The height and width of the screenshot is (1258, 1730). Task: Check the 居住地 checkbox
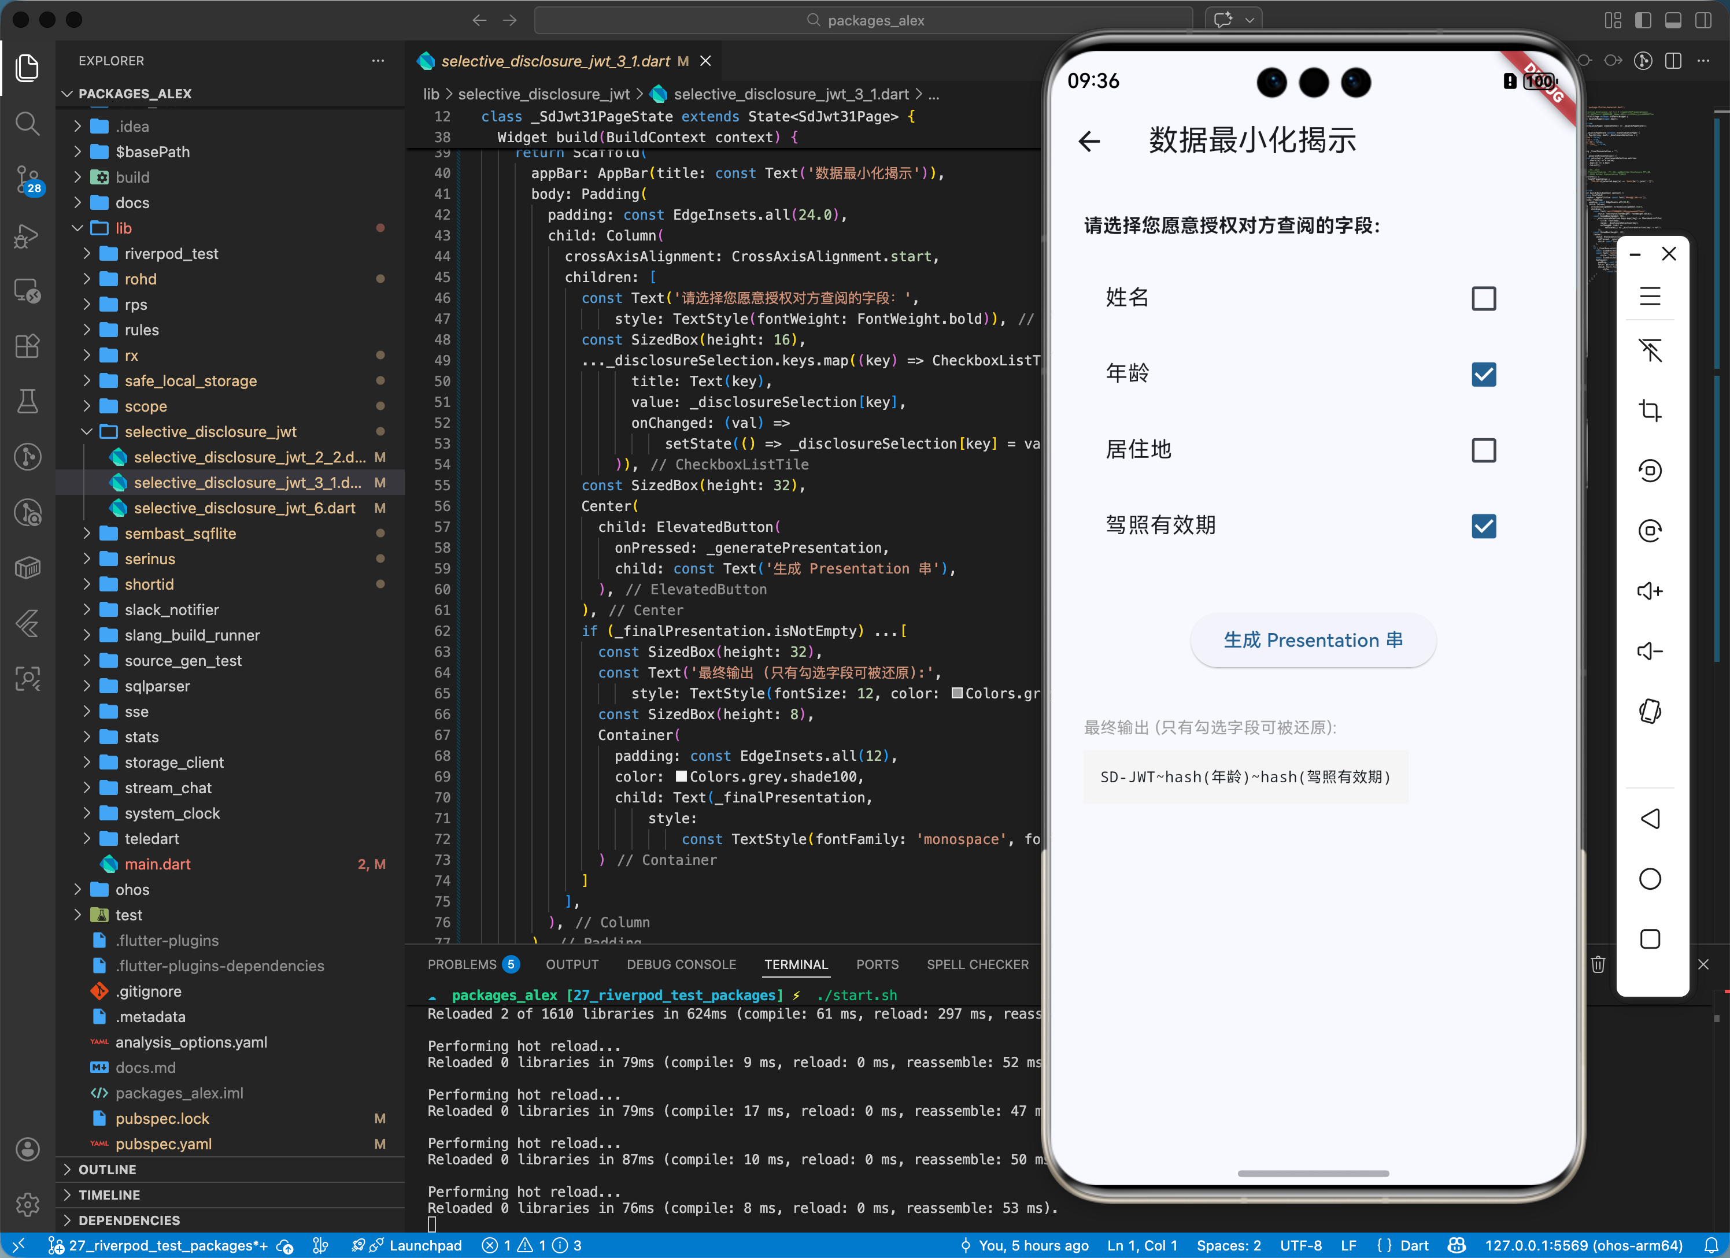pos(1483,450)
